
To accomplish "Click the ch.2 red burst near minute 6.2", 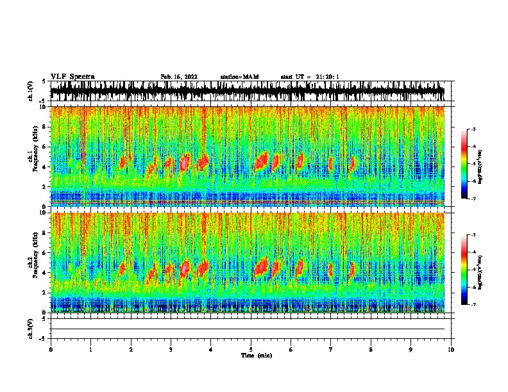I will [x=300, y=267].
